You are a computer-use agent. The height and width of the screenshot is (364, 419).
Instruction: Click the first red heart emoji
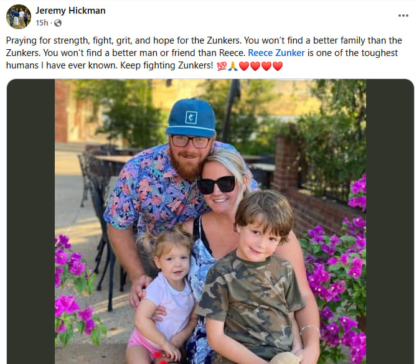[x=244, y=66]
